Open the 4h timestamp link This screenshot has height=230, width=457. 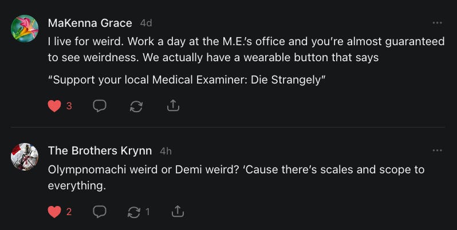(166, 151)
